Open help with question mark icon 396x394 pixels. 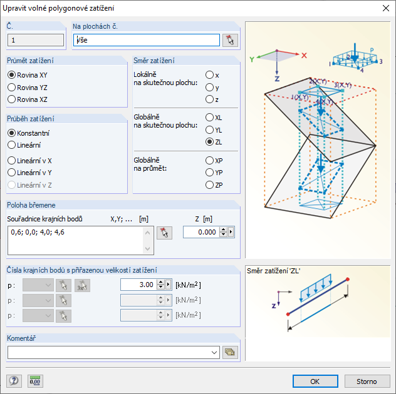14,381
